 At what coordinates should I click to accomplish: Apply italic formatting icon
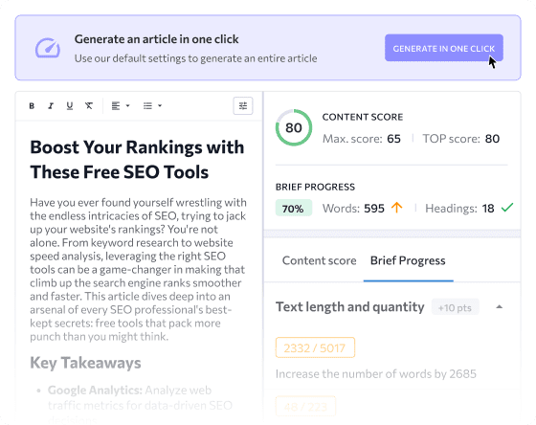pyautogui.click(x=51, y=106)
